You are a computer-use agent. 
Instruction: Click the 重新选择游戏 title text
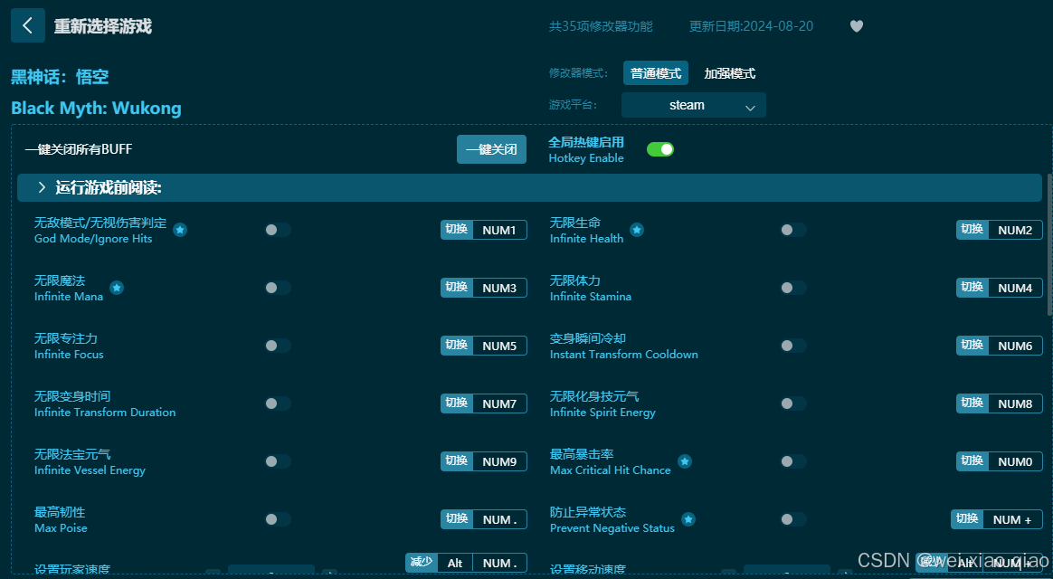coord(103,26)
